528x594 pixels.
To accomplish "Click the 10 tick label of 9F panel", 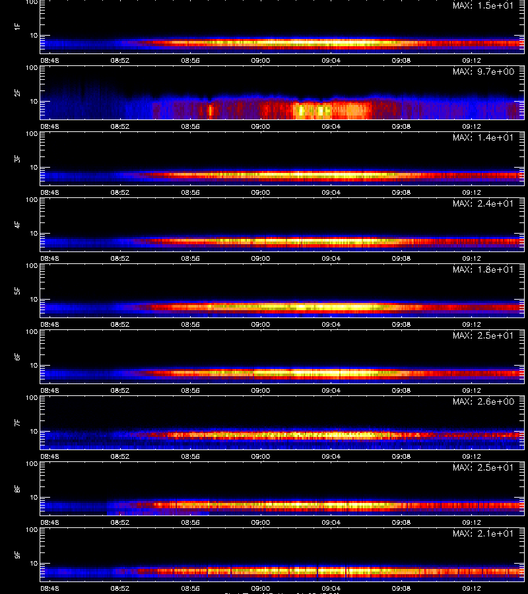I will pos(34,564).
